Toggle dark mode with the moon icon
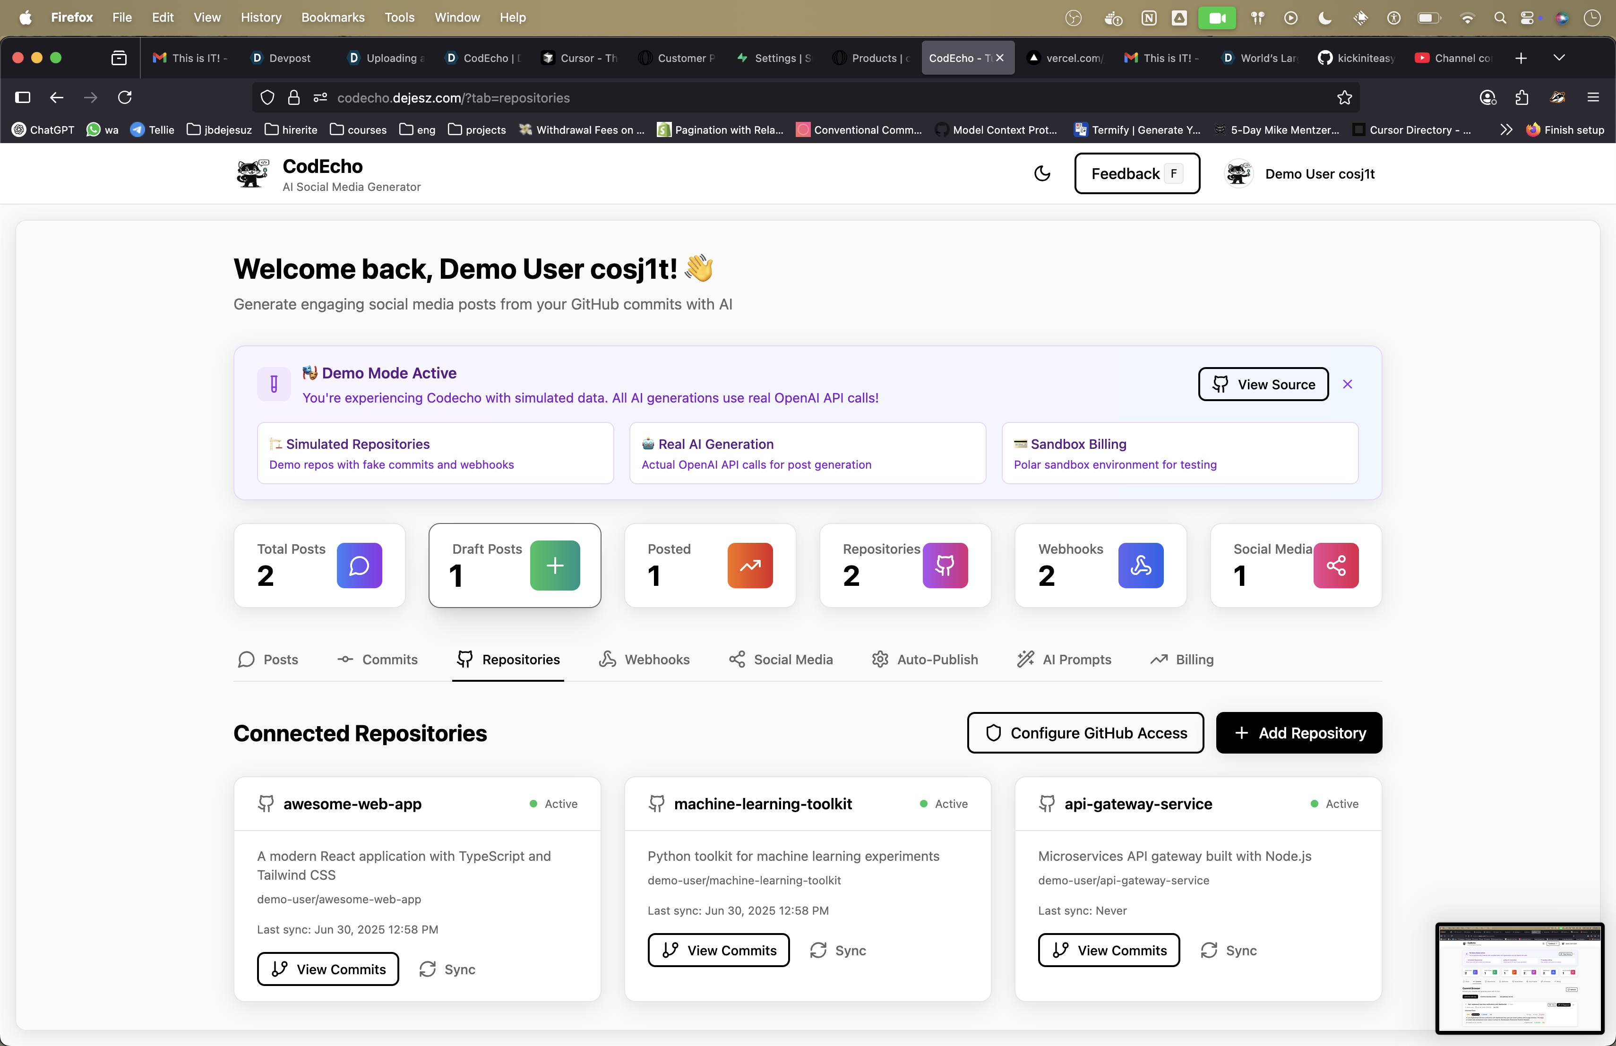The height and width of the screenshot is (1046, 1616). click(x=1041, y=174)
